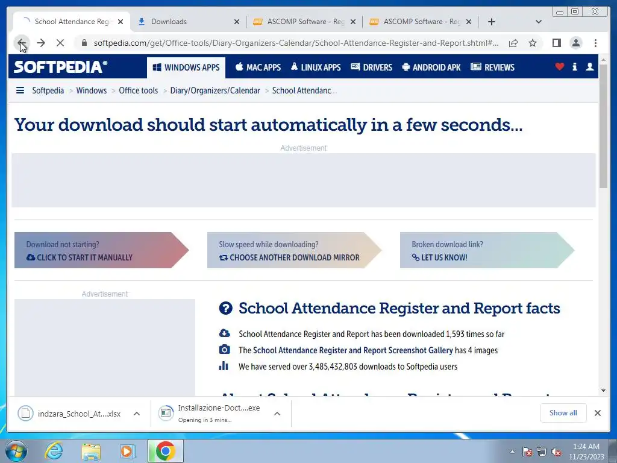This screenshot has width=617, height=463.
Task: Open the Linux Apps section
Action: click(x=316, y=68)
